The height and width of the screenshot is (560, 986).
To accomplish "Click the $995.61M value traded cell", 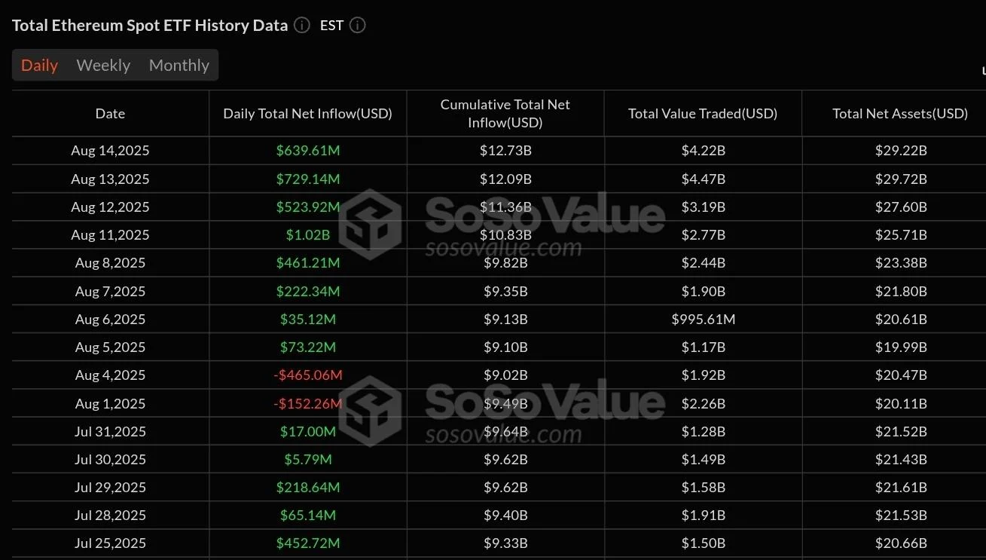I will (703, 320).
